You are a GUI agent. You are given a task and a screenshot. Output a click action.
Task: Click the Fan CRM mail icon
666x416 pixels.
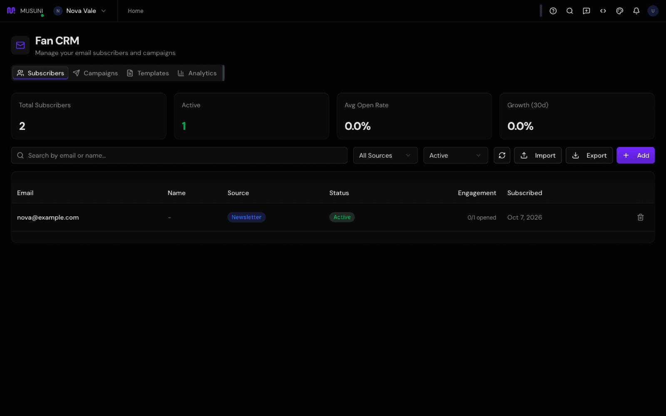point(20,45)
